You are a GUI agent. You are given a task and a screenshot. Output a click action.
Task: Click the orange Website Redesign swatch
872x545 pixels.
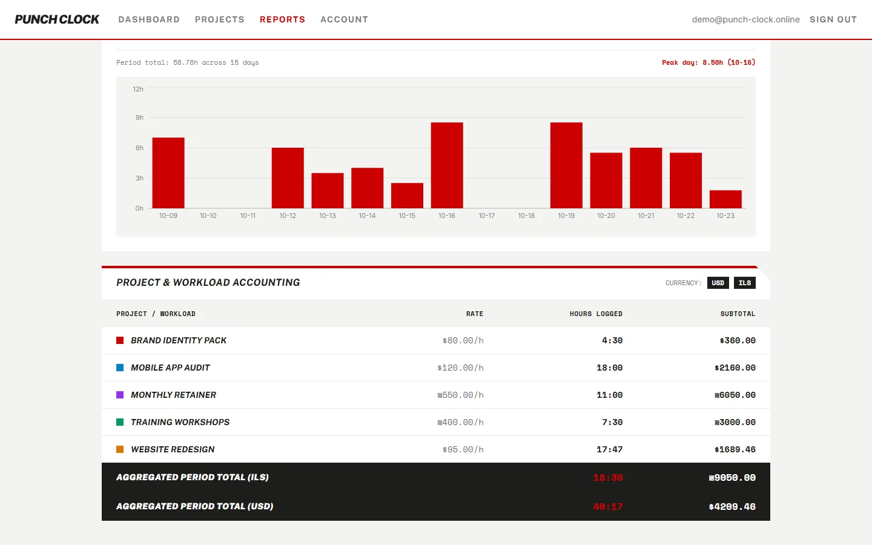(120, 449)
